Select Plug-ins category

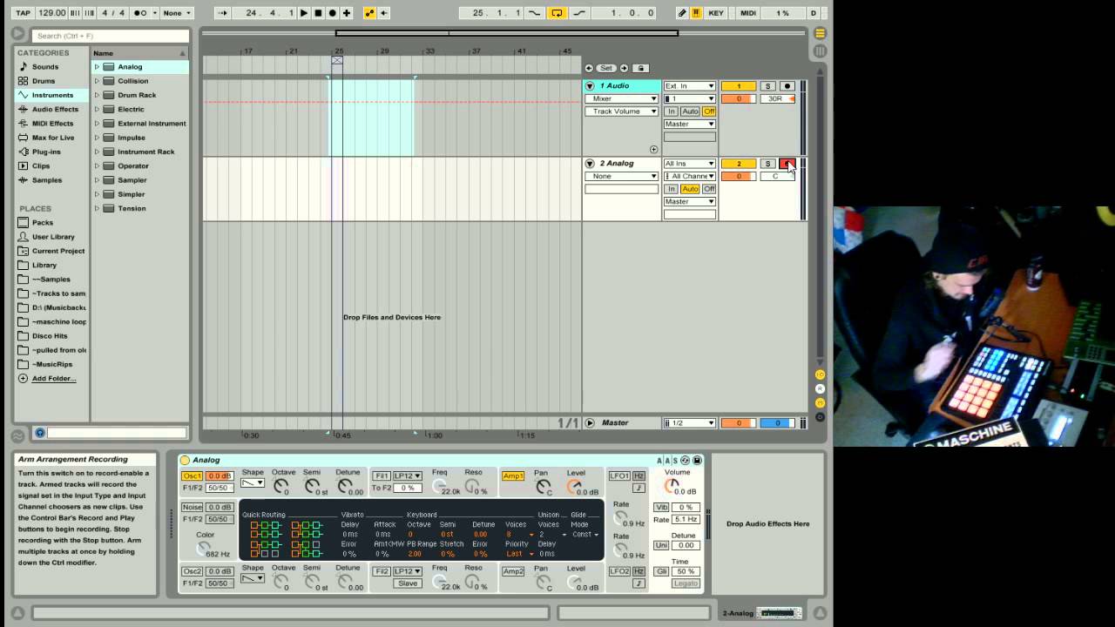coord(46,152)
